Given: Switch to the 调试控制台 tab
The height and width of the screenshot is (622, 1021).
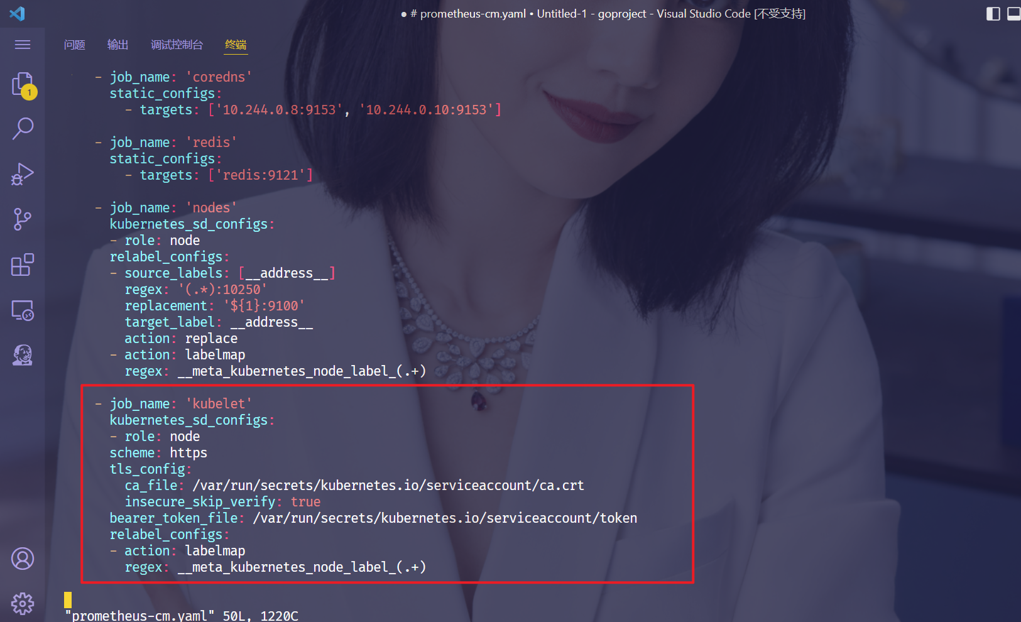Looking at the screenshot, I should tap(177, 45).
